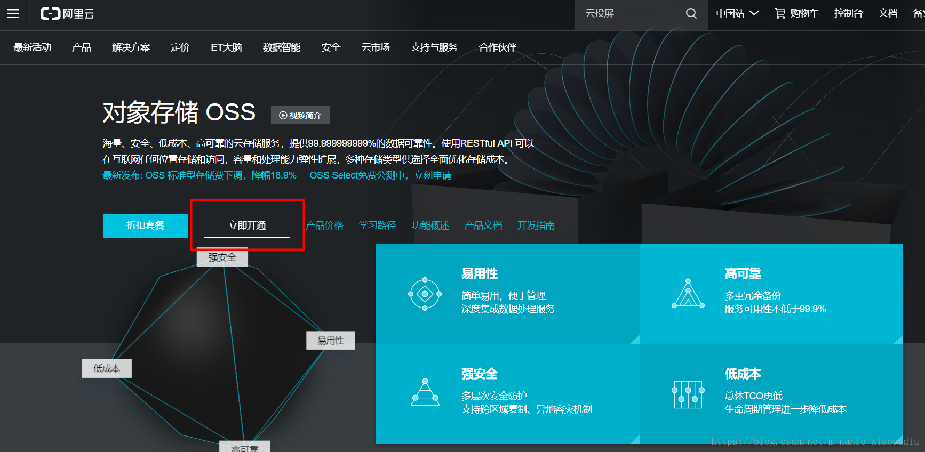The image size is (925, 452).
Task: Open the 开发指南 link
Action: point(536,225)
